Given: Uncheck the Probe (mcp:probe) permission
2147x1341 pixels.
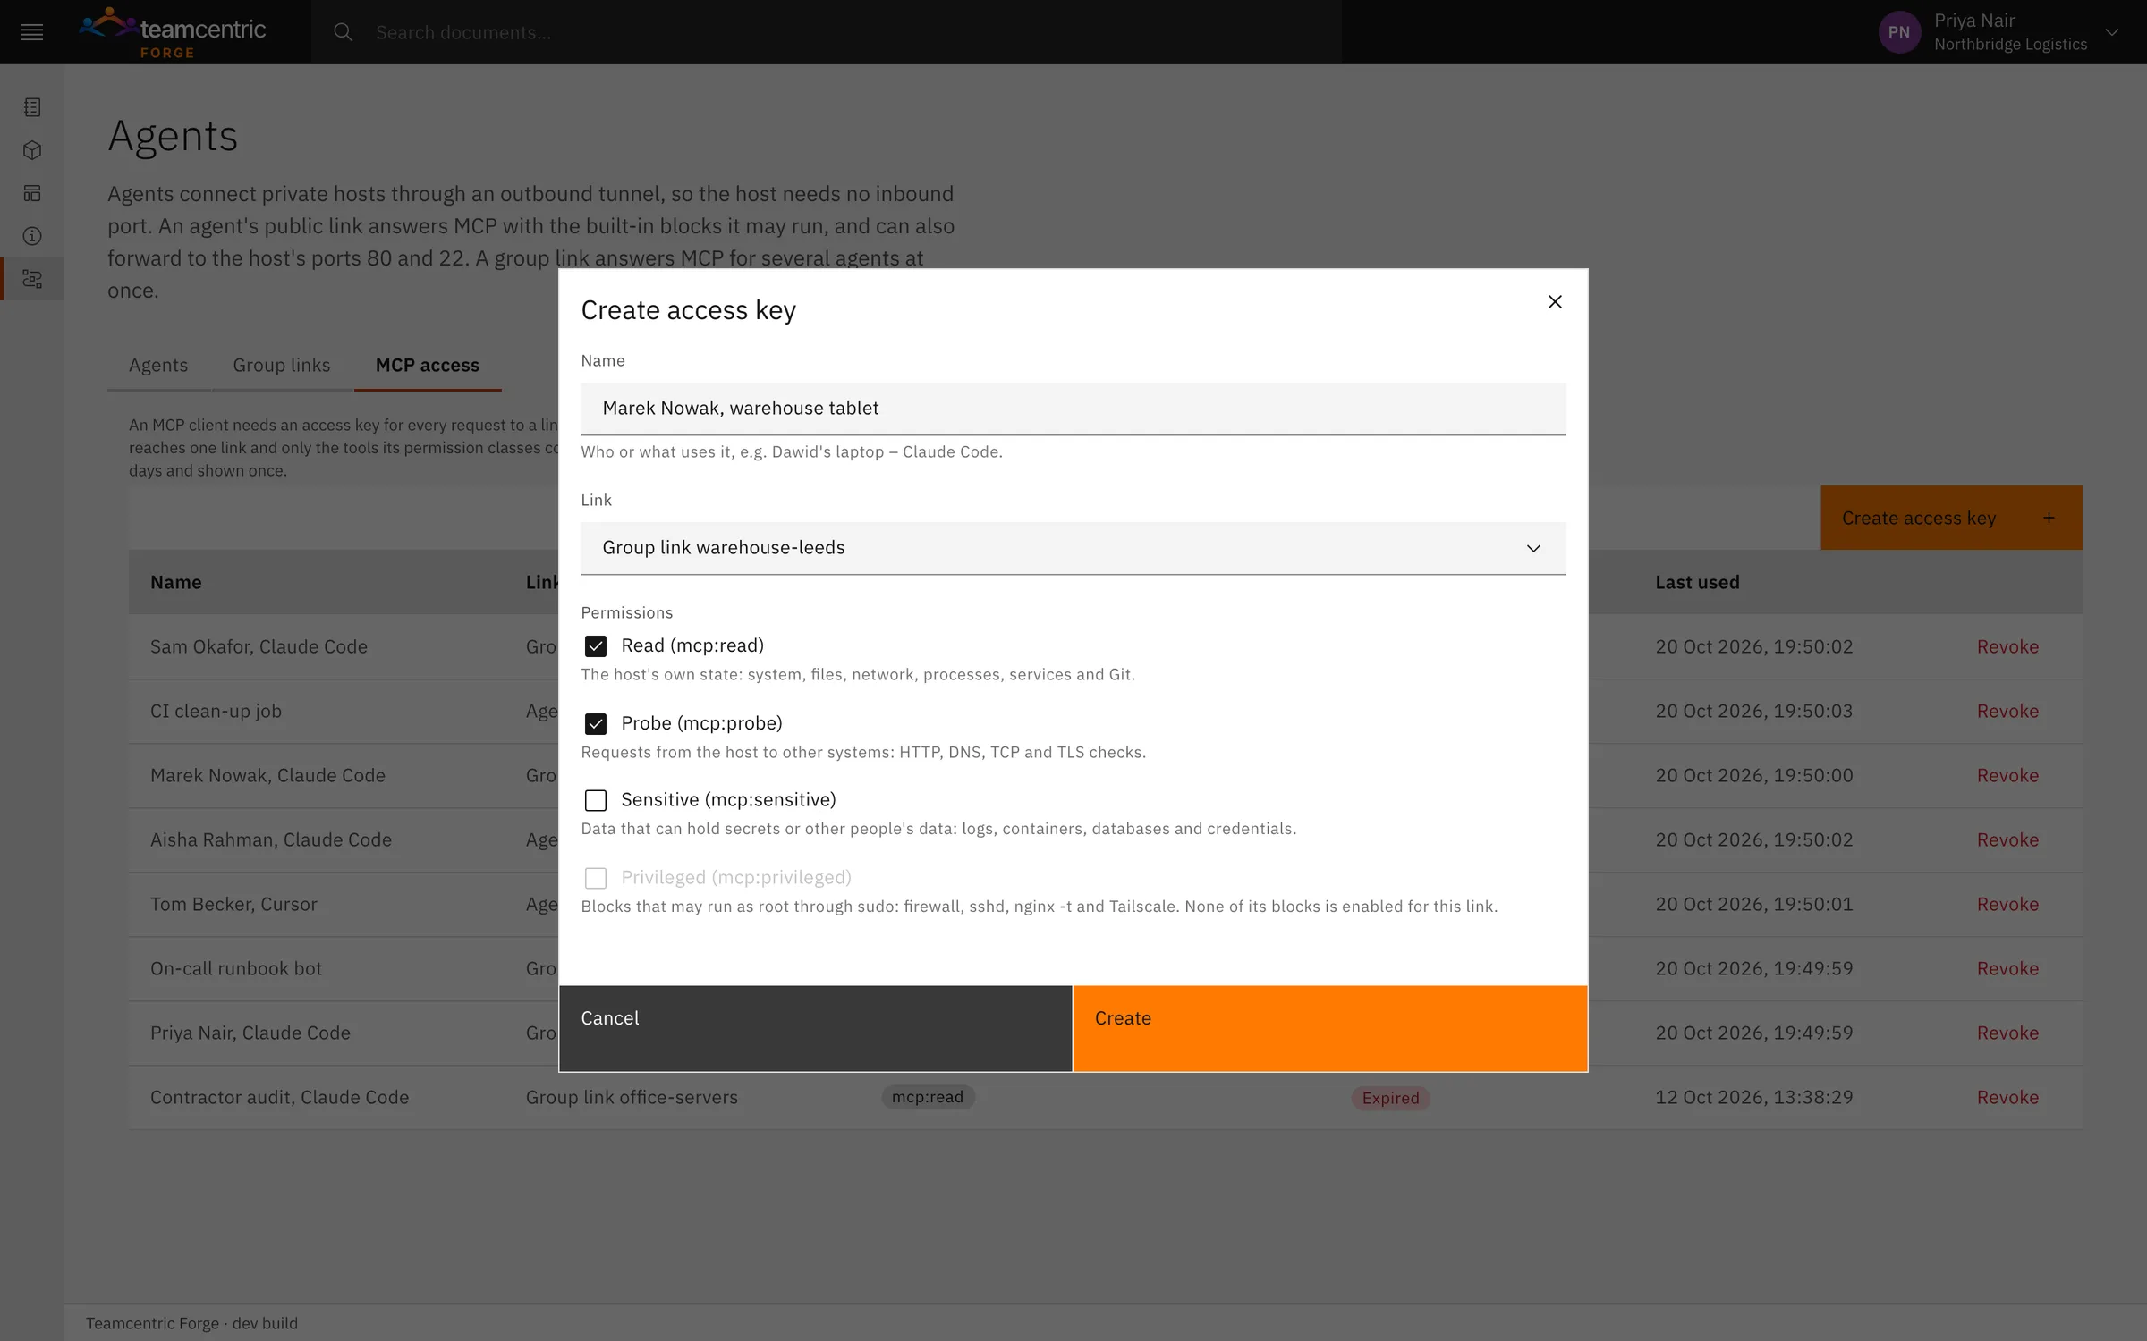Looking at the screenshot, I should [x=596, y=723].
